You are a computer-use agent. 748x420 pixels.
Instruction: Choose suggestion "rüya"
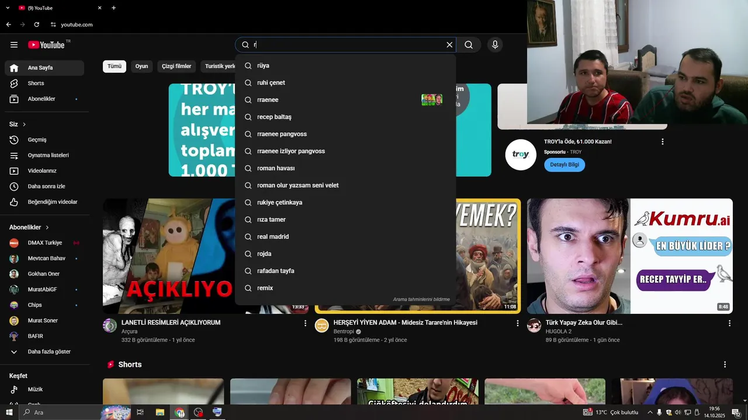345,66
